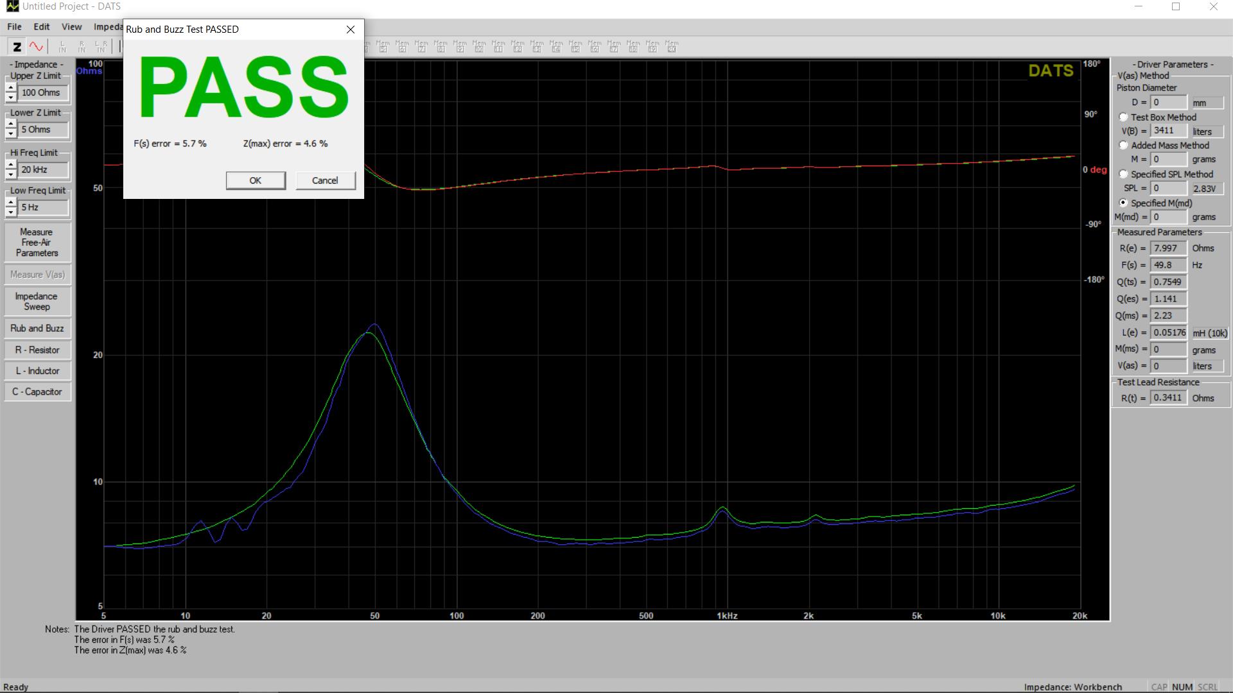Click the Mem 7 memory slot icon
This screenshot has height=693, width=1233.
pyautogui.click(x=421, y=46)
